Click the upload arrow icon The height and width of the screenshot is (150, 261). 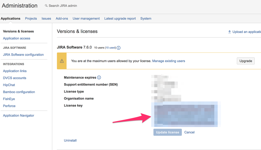pos(230,32)
